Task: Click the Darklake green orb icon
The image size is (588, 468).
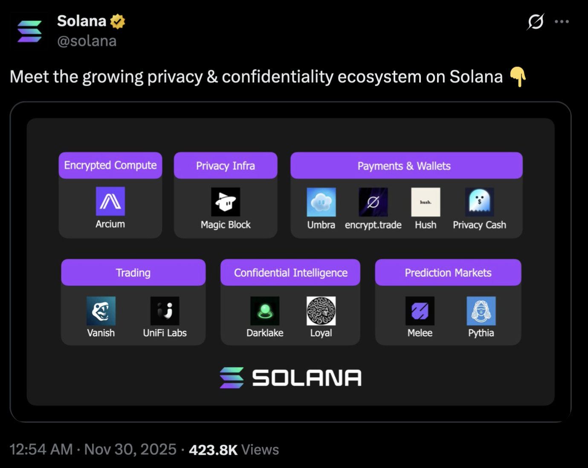Action: (265, 311)
